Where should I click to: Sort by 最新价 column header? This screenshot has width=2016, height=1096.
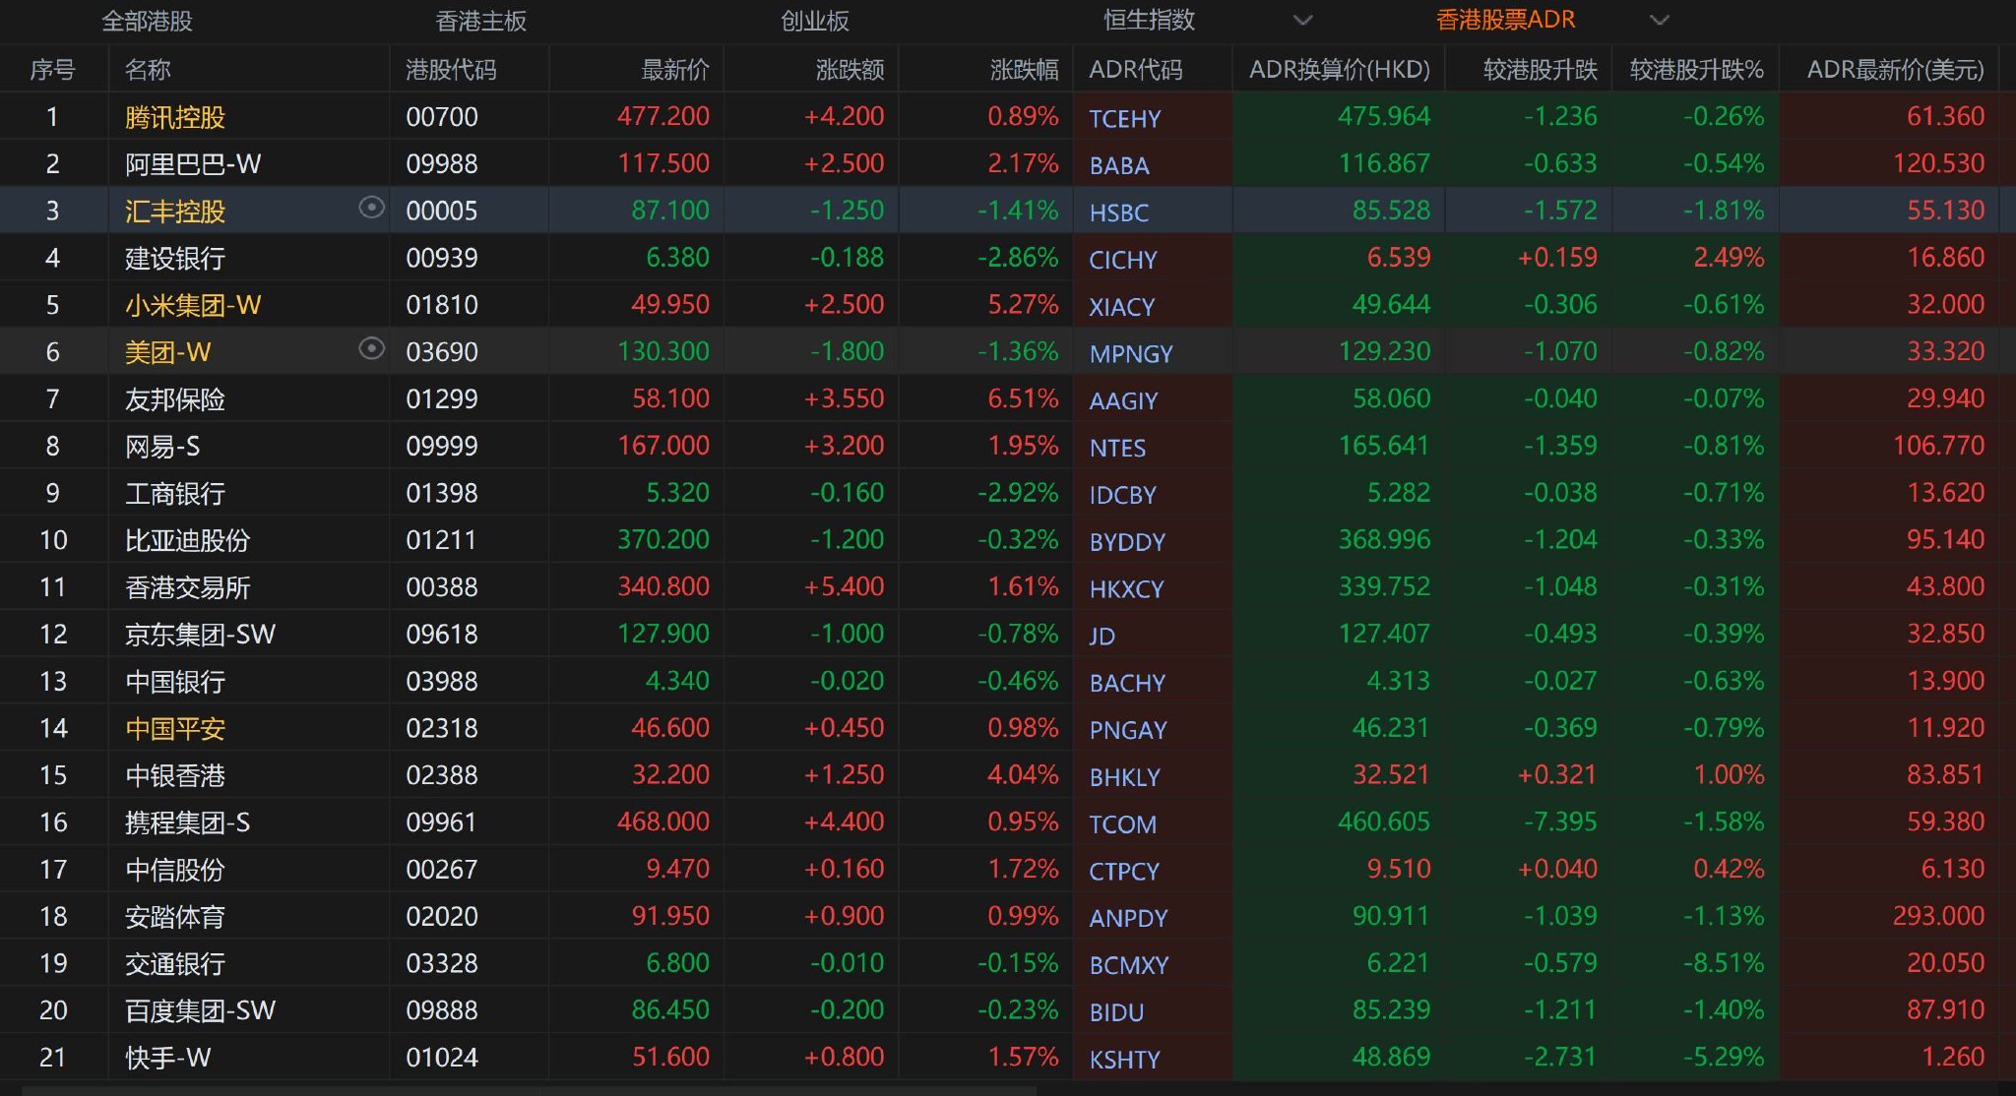pos(674,70)
